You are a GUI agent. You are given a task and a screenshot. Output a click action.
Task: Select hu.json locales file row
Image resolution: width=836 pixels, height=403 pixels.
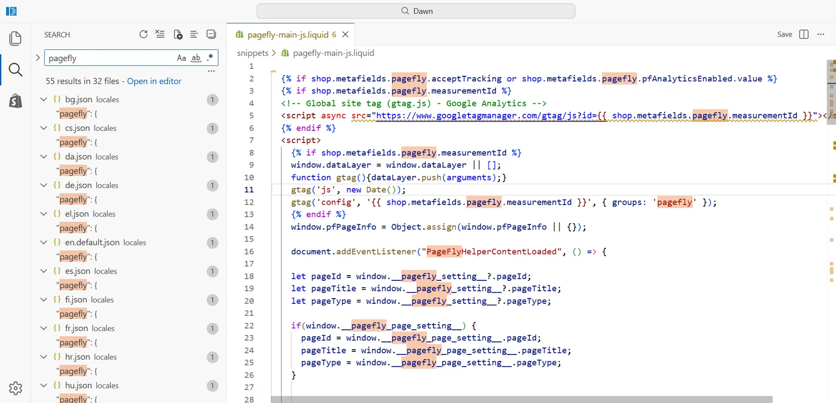click(129, 385)
